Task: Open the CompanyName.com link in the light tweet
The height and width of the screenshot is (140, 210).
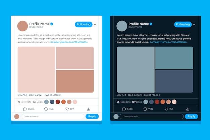Action: [69, 42]
